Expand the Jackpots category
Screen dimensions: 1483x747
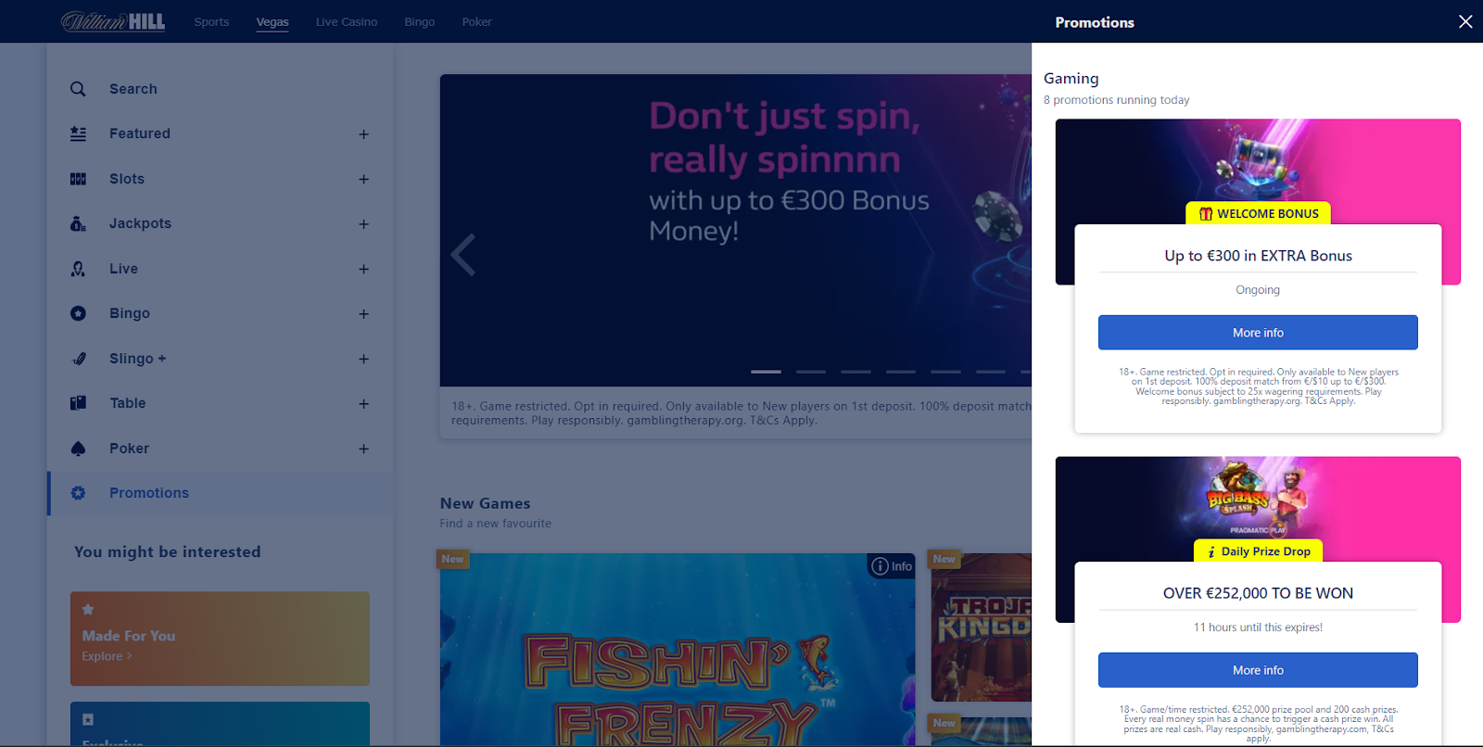(364, 224)
